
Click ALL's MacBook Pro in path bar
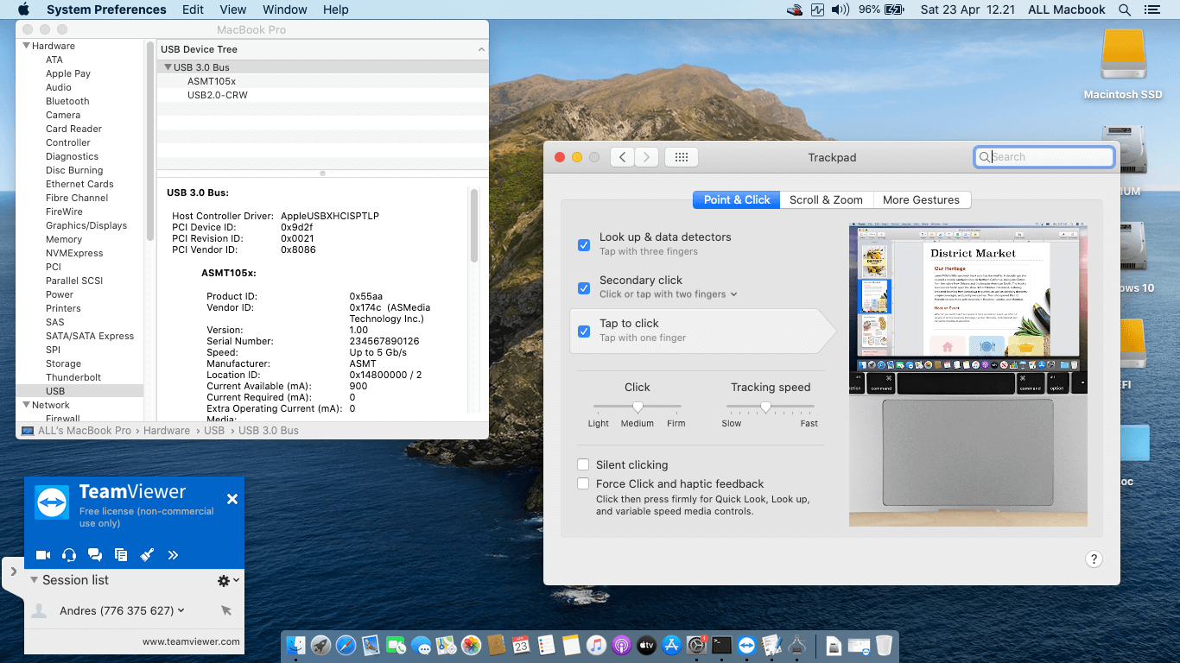pos(85,430)
